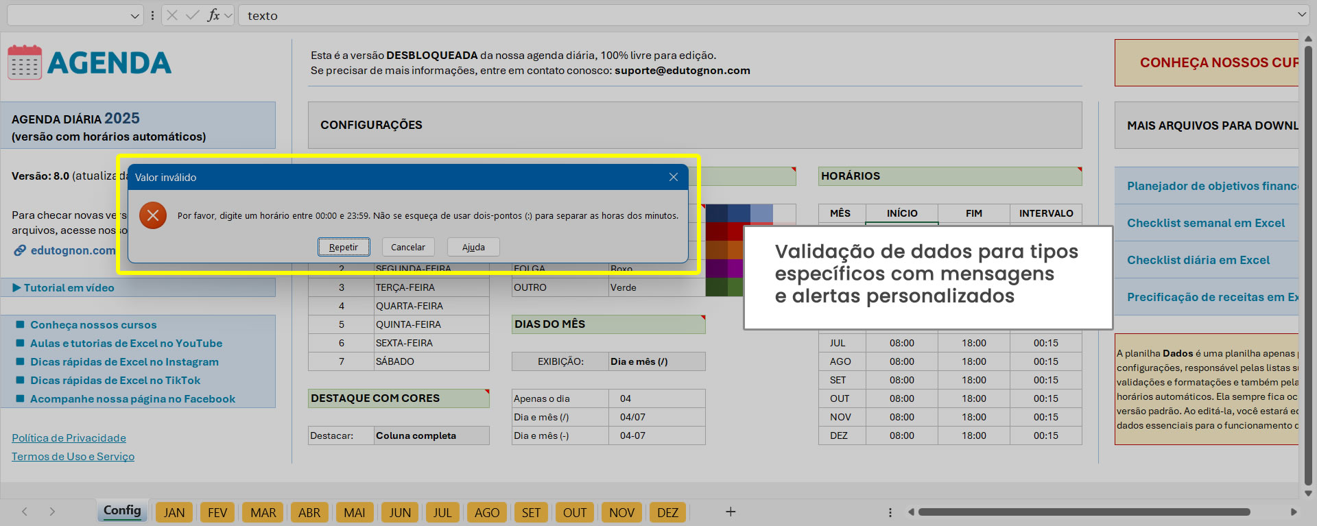Open Checklist semanal em Excel link
Viewport: 1317px width, 526px height.
point(1206,223)
